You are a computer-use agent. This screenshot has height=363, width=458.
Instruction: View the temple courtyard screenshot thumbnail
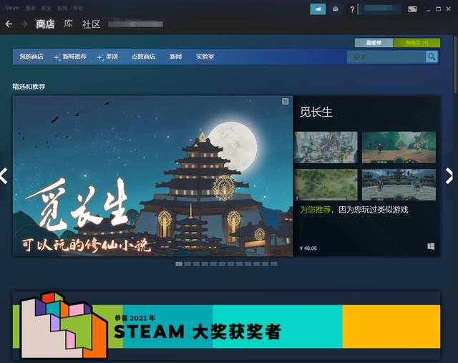(399, 185)
